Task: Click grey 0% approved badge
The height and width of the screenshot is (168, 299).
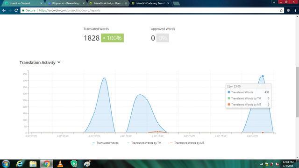Action: 163,38
